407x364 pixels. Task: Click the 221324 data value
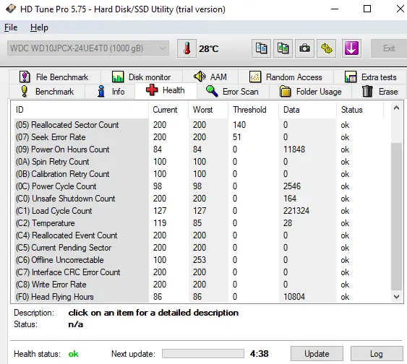click(x=296, y=210)
